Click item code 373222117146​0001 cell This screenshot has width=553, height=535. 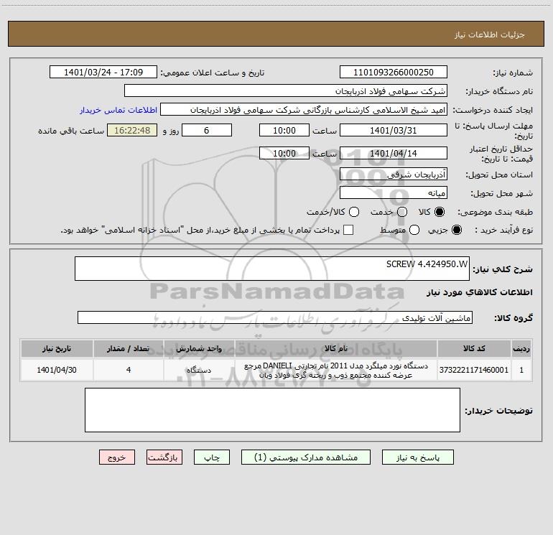coord(474,370)
